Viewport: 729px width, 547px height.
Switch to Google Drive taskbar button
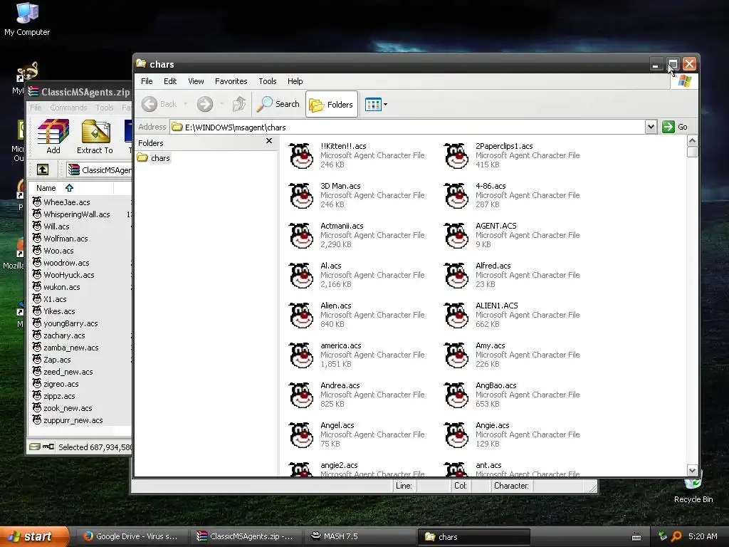click(x=131, y=536)
